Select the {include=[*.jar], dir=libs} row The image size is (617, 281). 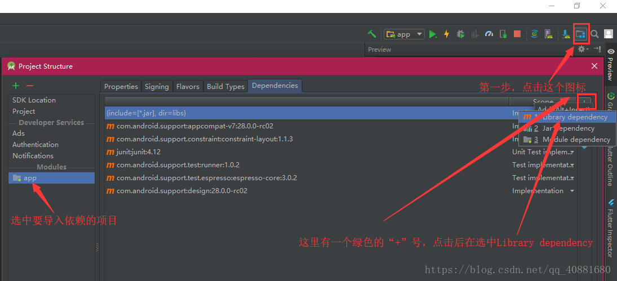(x=311, y=113)
